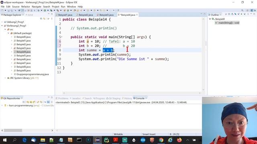Click Writable in status bar
The width and height of the screenshot is (257, 144).
click(x=118, y=134)
